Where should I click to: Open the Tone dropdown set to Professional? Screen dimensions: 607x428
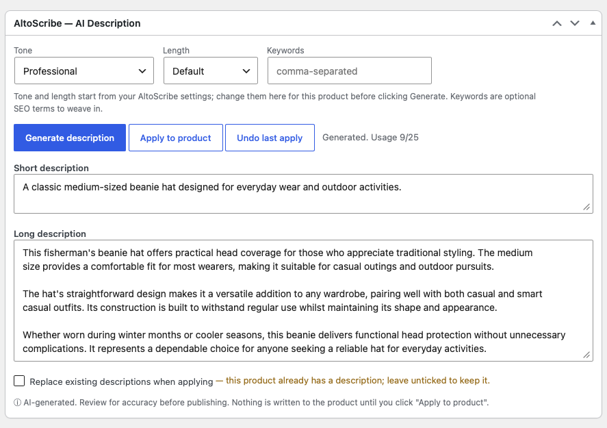tap(84, 71)
